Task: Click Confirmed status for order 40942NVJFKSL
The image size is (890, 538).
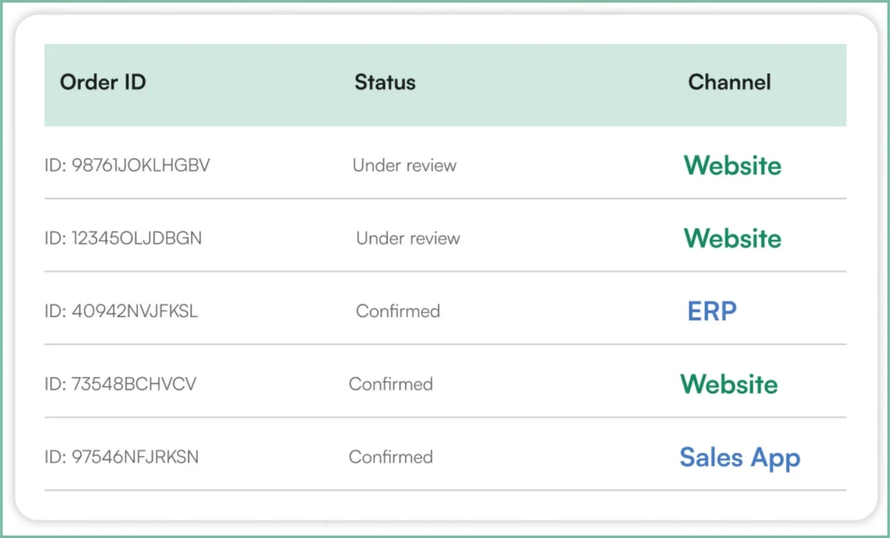Action: (398, 311)
